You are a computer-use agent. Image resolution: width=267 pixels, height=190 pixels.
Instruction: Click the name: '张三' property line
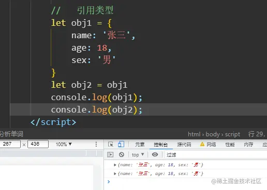[x=103, y=36]
